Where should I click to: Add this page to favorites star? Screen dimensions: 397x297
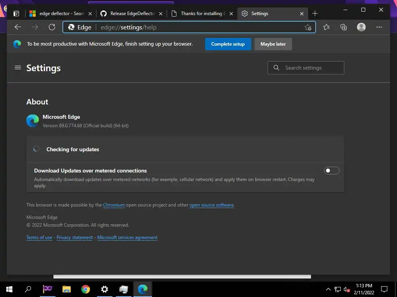pos(308,27)
